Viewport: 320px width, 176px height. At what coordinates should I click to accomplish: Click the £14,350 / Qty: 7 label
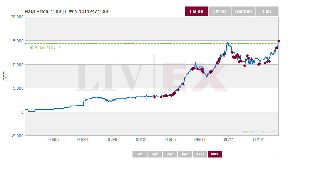(x=45, y=47)
